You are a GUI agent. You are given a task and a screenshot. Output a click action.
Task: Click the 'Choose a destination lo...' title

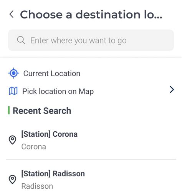tap(91, 15)
